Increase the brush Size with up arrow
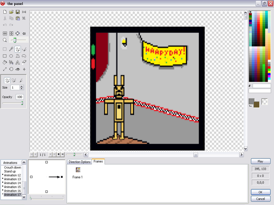 [x=21, y=86]
